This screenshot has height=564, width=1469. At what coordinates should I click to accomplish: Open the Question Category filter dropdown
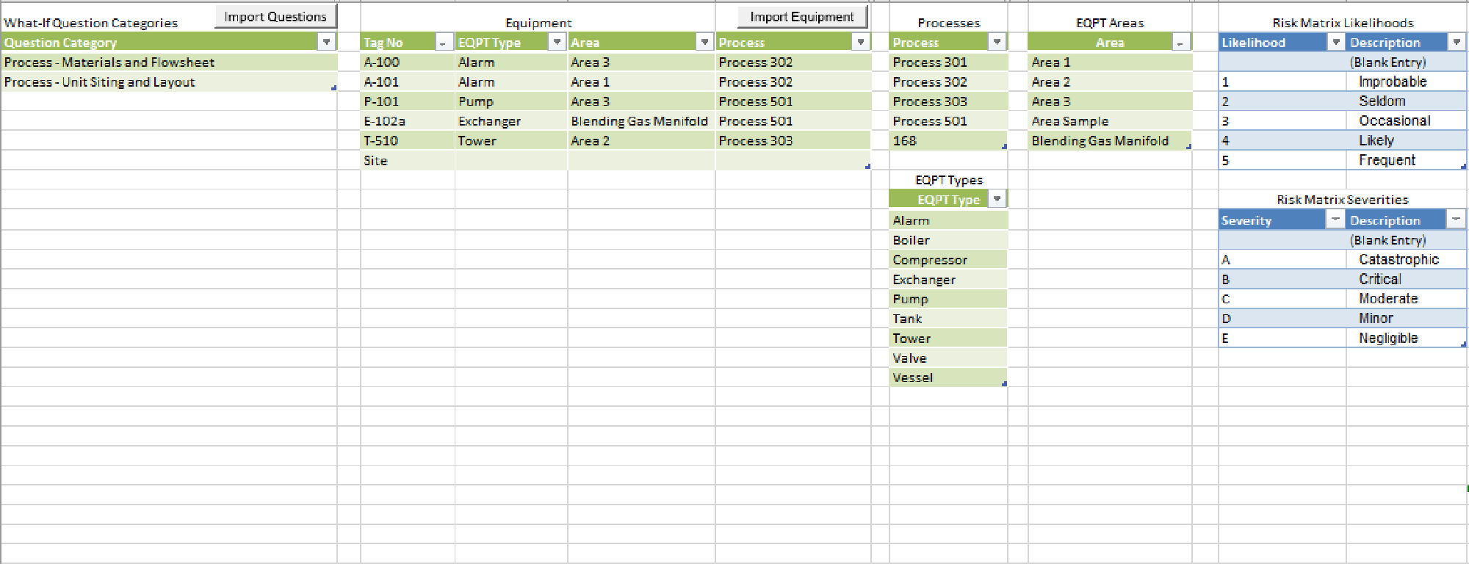[x=327, y=42]
